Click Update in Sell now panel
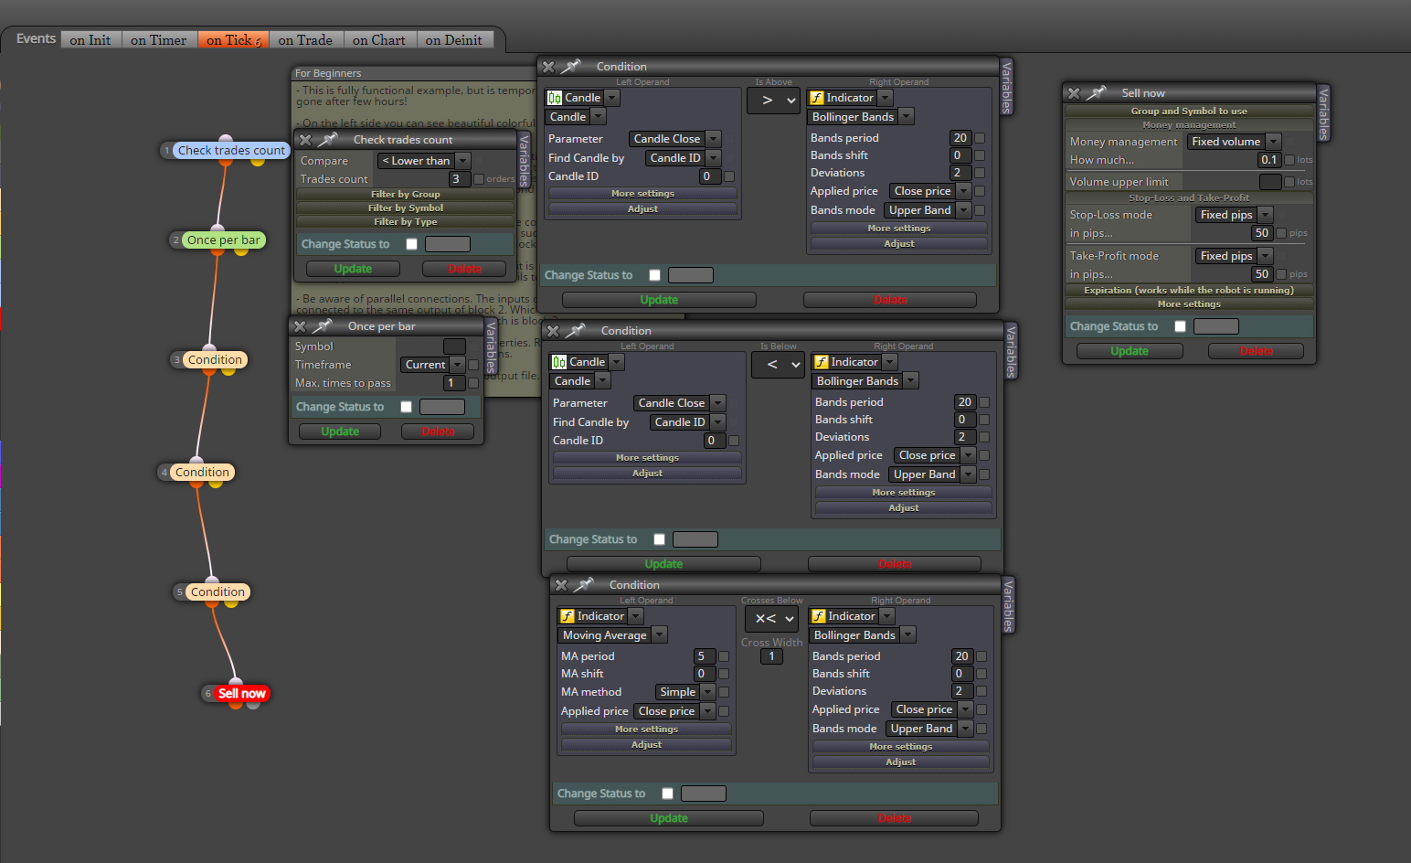Viewport: 1411px width, 863px height. tap(1130, 351)
